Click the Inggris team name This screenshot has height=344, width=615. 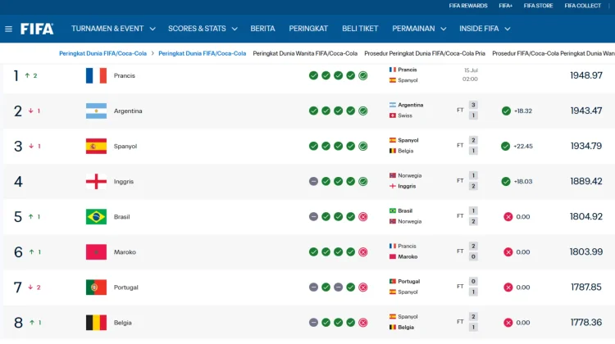point(124,181)
